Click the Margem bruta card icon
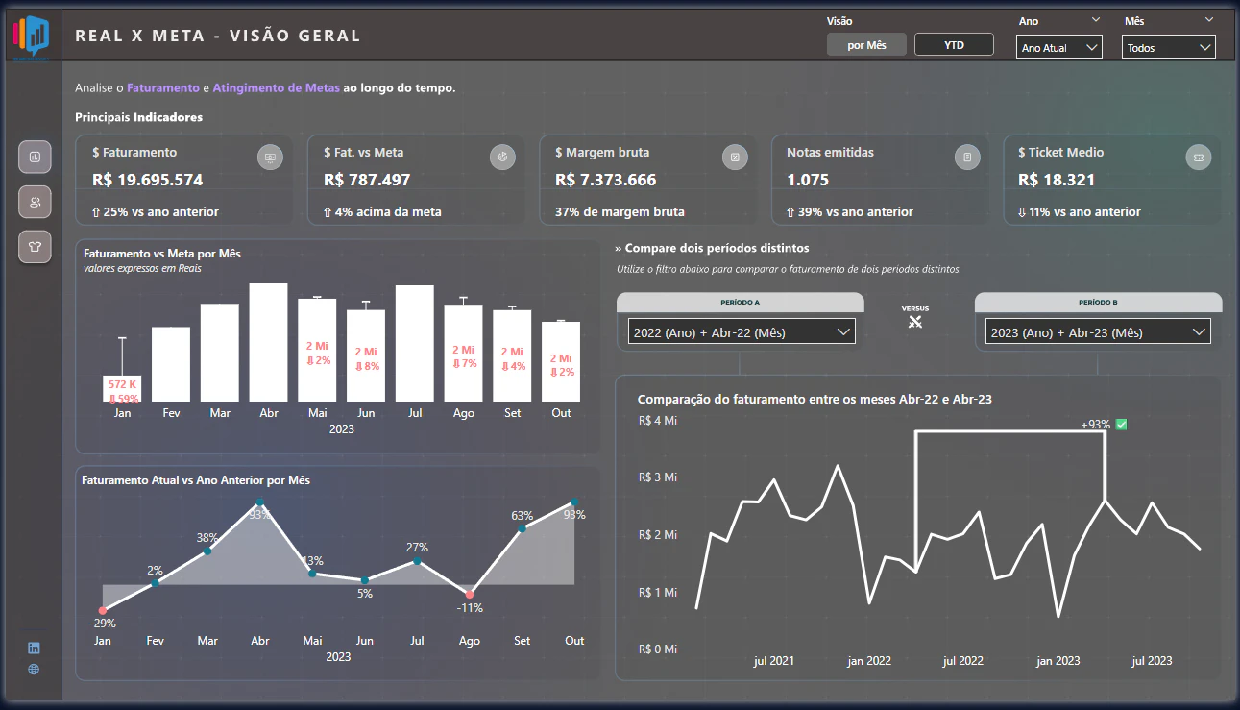 pyautogui.click(x=735, y=158)
